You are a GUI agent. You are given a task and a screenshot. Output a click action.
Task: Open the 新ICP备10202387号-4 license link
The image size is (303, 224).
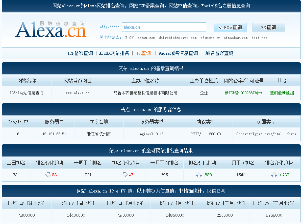[244, 93]
